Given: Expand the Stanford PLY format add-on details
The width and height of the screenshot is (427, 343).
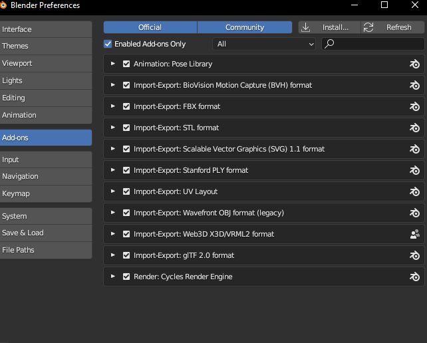Looking at the screenshot, I should point(113,170).
